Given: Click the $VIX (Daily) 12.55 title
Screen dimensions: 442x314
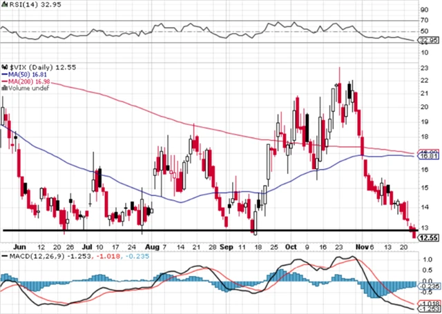Looking at the screenshot, I should click(43, 68).
